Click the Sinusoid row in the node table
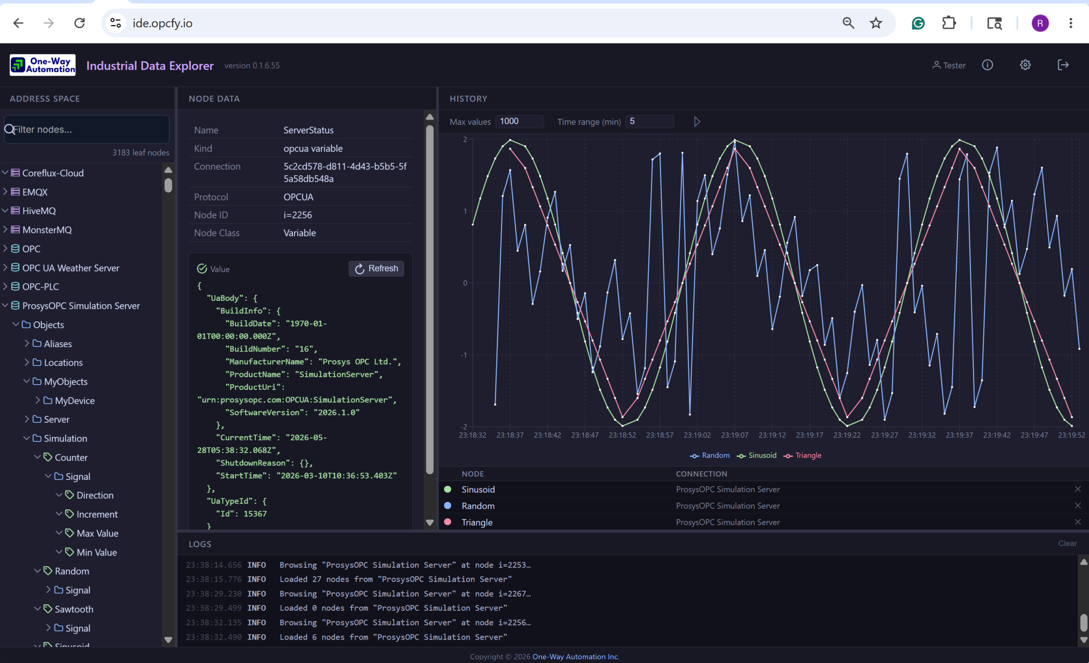Viewport: 1089px width, 663px height. (763, 489)
